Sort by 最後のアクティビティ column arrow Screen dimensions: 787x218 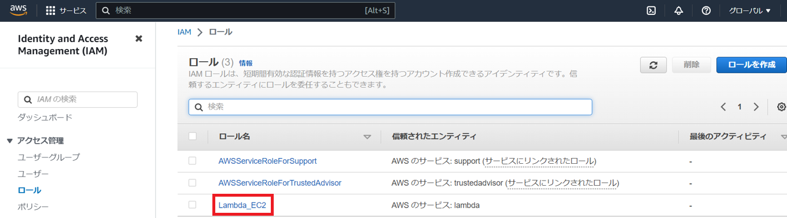(784, 137)
